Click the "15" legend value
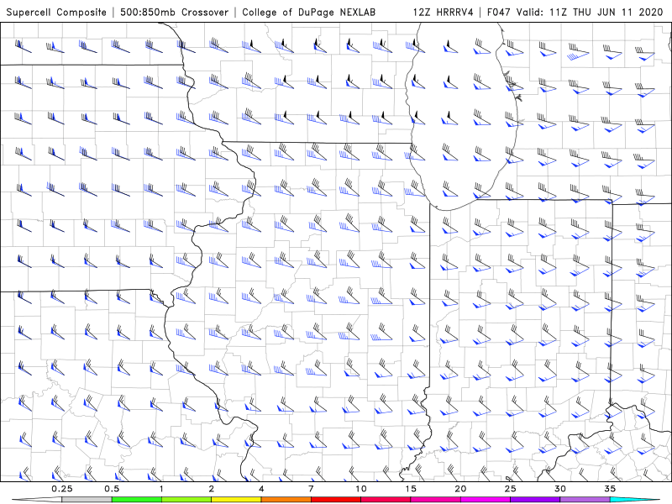The image size is (672, 504). pos(411,489)
